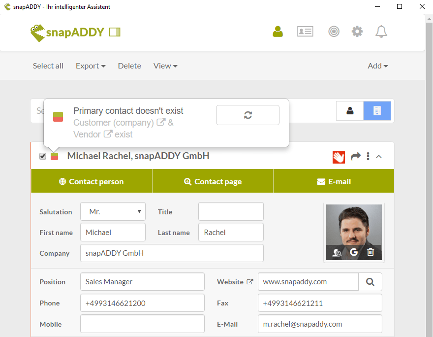Toggle the highlighted company/building view button

tap(377, 111)
